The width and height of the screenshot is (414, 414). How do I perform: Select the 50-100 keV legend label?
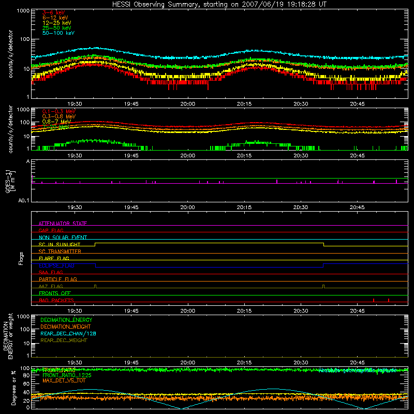coord(58,33)
